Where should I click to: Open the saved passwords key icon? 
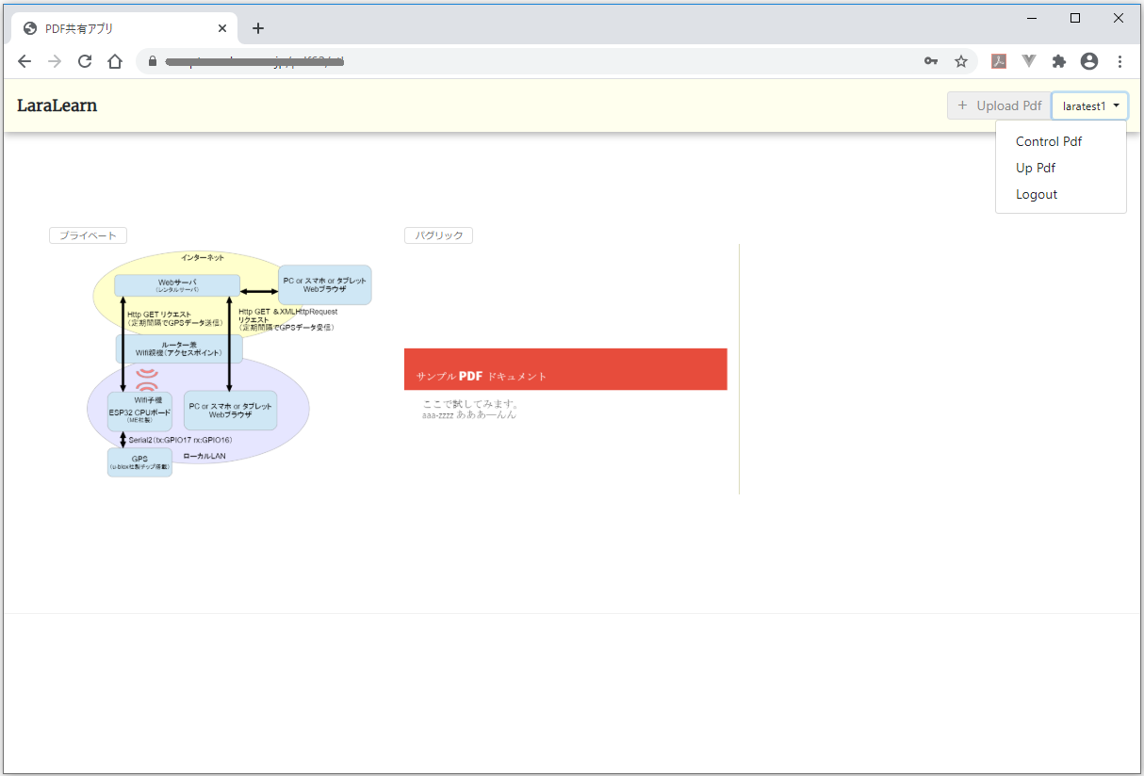tap(930, 61)
